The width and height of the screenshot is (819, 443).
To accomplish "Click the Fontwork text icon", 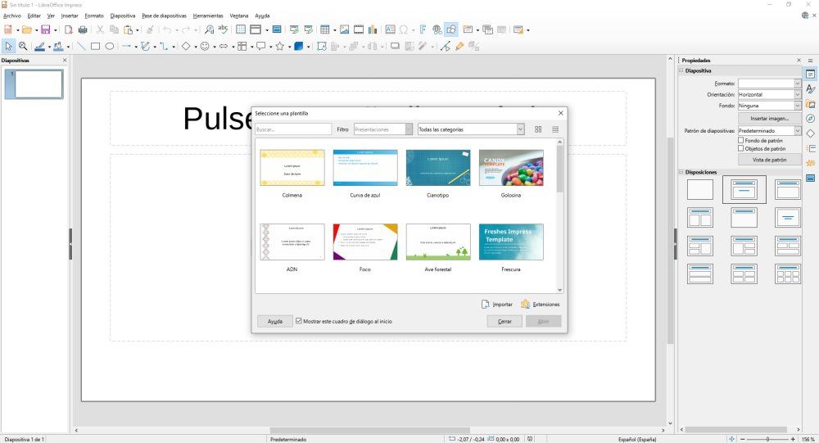I will click(423, 29).
